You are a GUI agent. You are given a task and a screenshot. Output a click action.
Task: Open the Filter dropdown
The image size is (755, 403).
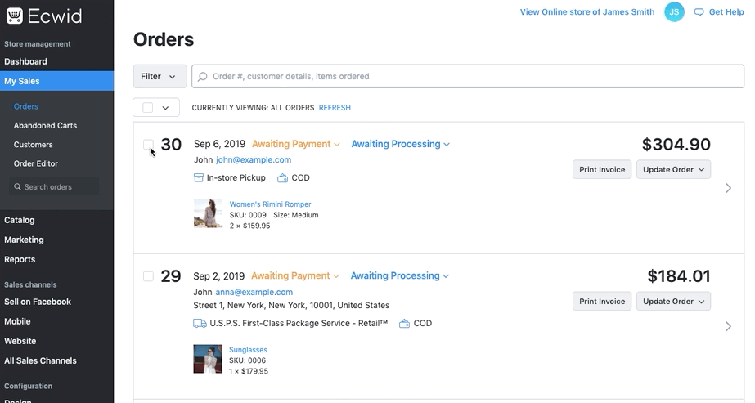160,77
